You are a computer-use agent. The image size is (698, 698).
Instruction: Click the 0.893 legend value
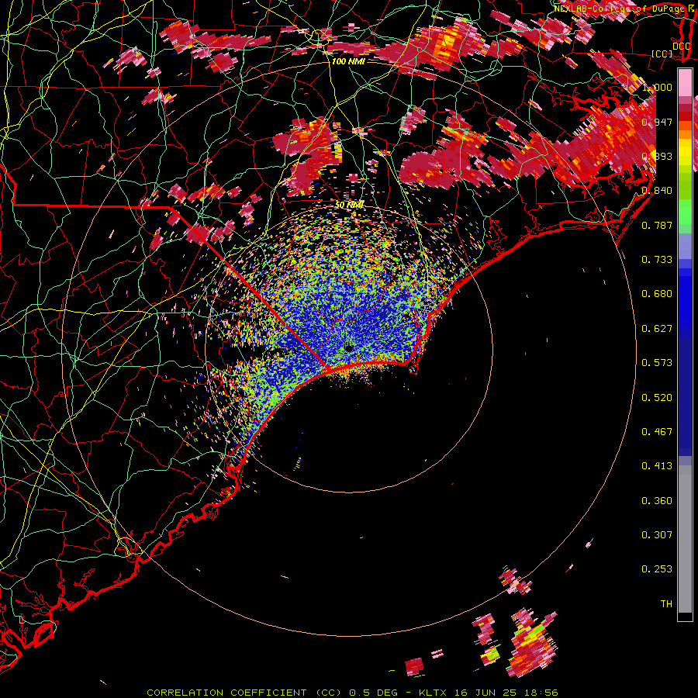657,156
